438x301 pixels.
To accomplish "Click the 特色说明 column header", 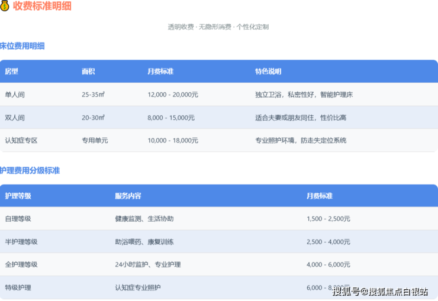I will coord(268,72).
